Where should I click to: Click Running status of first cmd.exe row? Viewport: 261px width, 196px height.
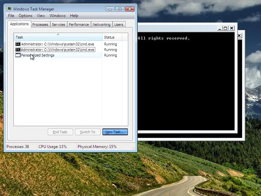(111, 44)
